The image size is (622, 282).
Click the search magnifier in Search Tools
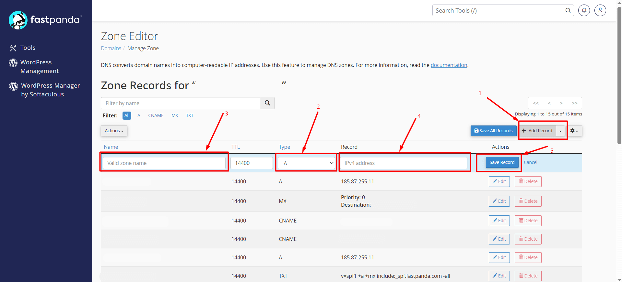568,10
